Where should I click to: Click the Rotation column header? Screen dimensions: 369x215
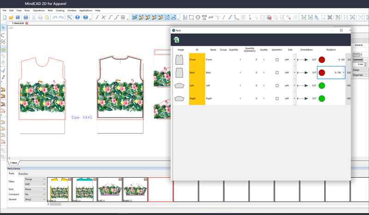[x=331, y=50]
